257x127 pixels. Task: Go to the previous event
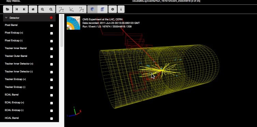tap(17, 9)
